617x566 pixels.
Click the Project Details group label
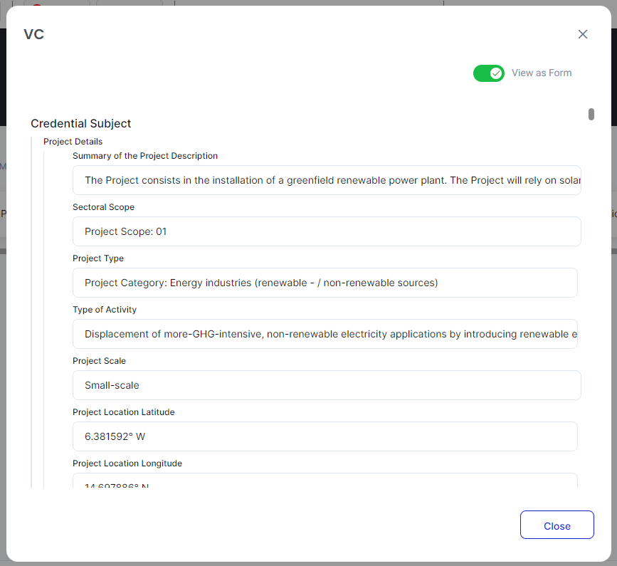[x=73, y=142]
